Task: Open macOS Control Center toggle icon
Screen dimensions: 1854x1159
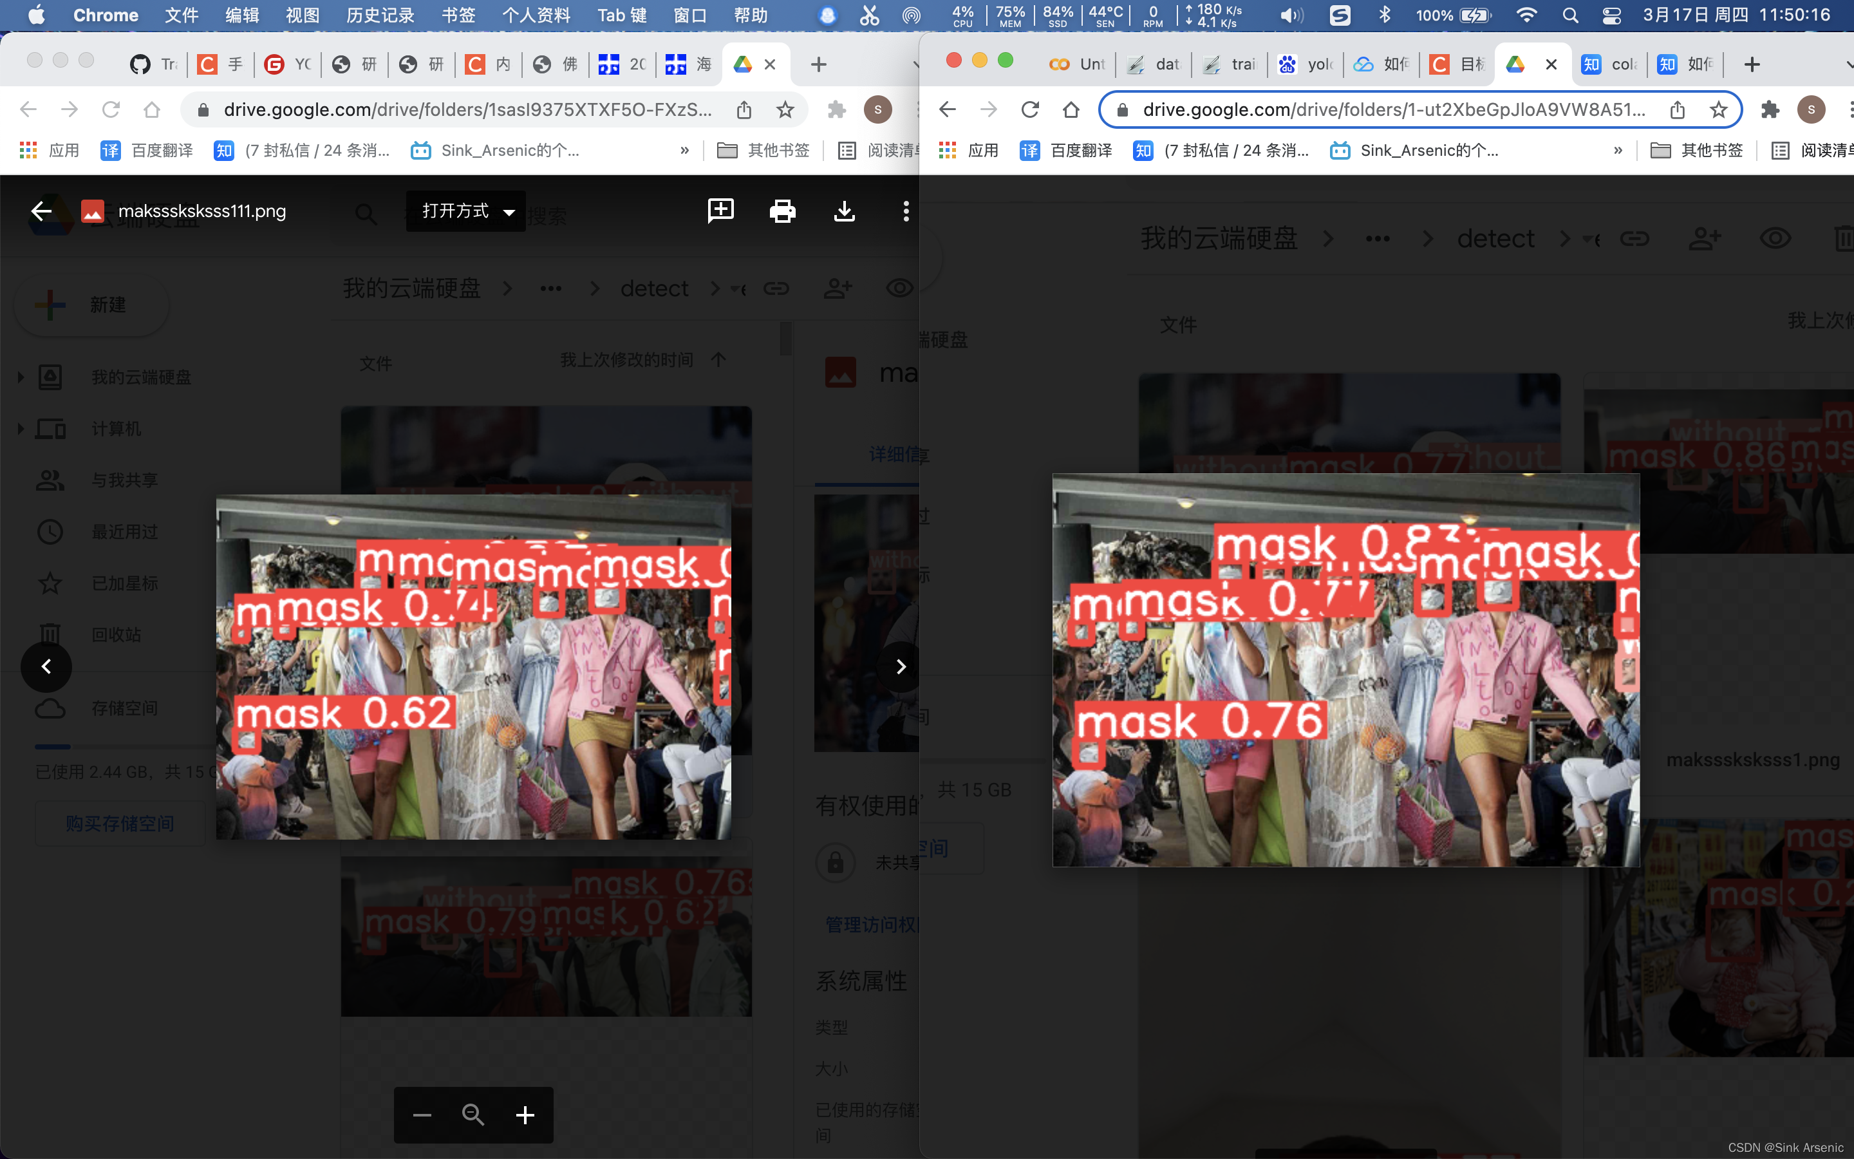Action: point(1611,15)
